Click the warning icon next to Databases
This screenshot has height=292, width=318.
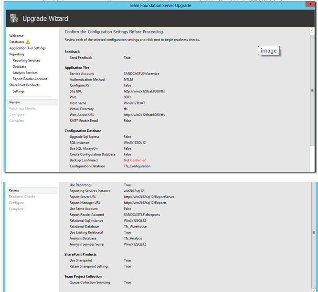[x=28, y=42]
